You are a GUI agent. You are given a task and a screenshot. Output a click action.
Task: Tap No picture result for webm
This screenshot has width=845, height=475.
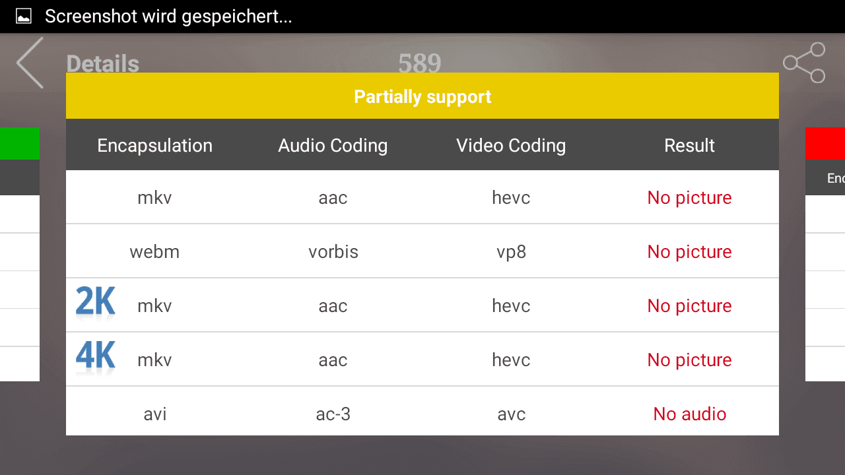pos(689,251)
